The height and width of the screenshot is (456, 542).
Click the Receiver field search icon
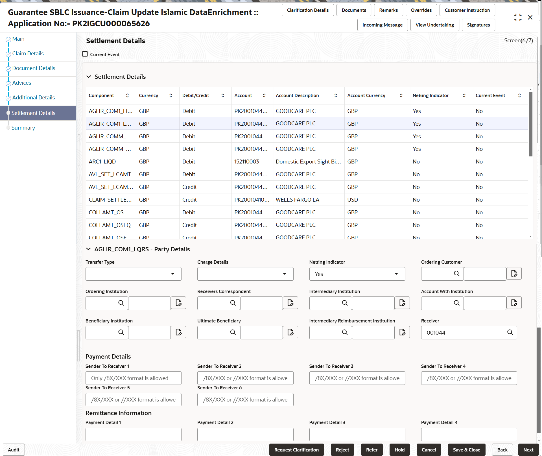click(510, 332)
